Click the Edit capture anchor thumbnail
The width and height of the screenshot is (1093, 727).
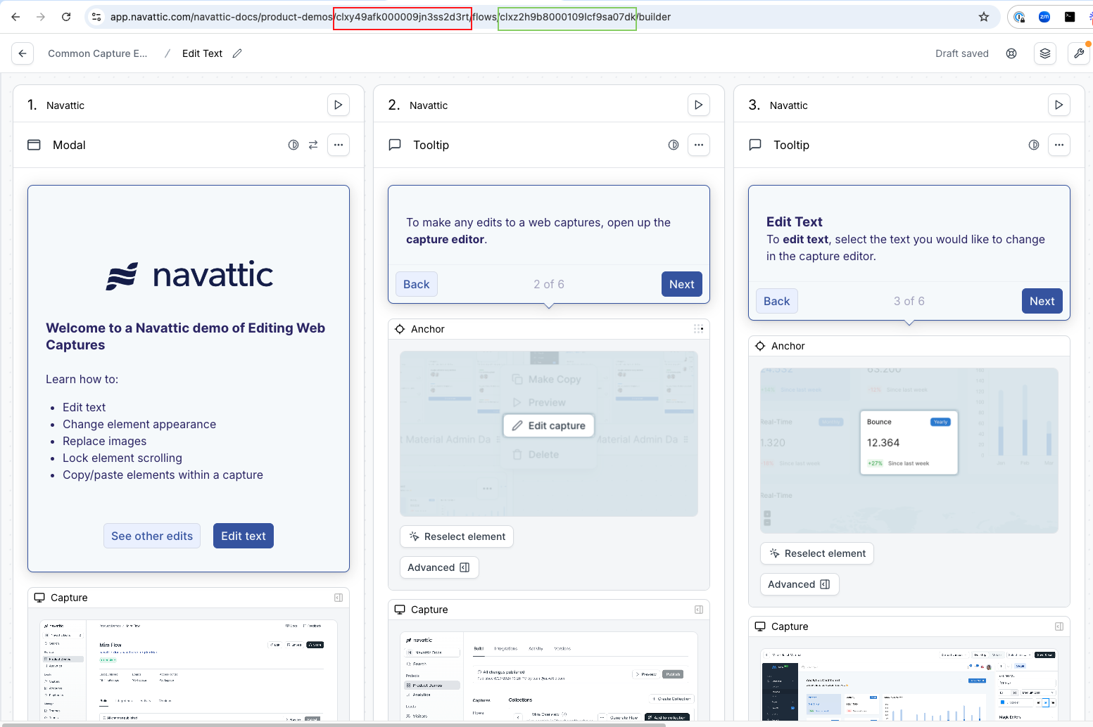click(549, 434)
